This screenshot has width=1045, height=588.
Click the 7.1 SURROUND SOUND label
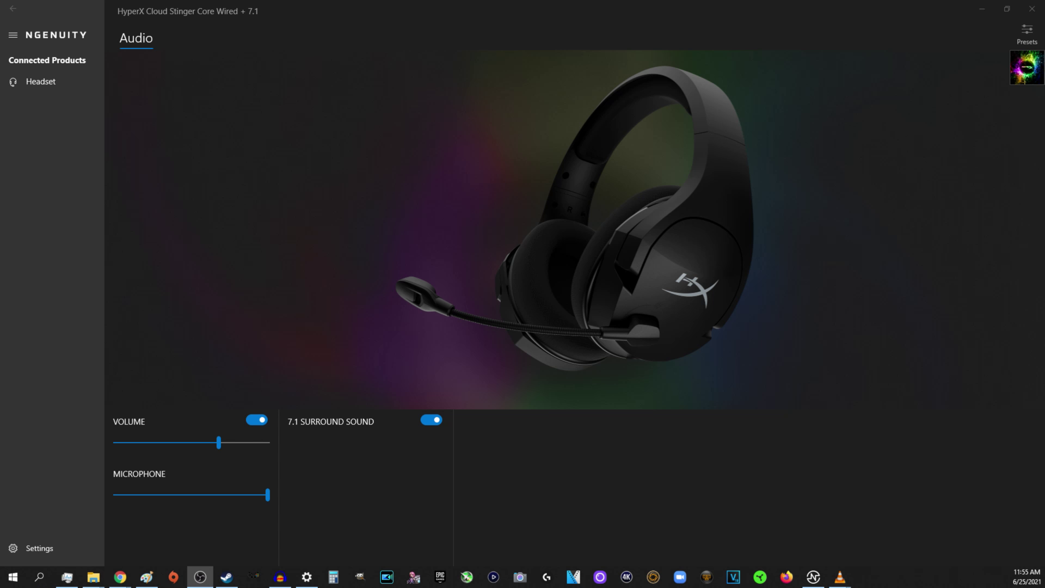tap(331, 422)
